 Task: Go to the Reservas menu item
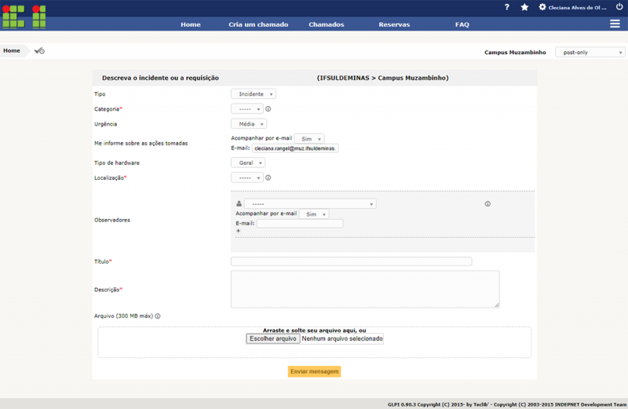[394, 24]
